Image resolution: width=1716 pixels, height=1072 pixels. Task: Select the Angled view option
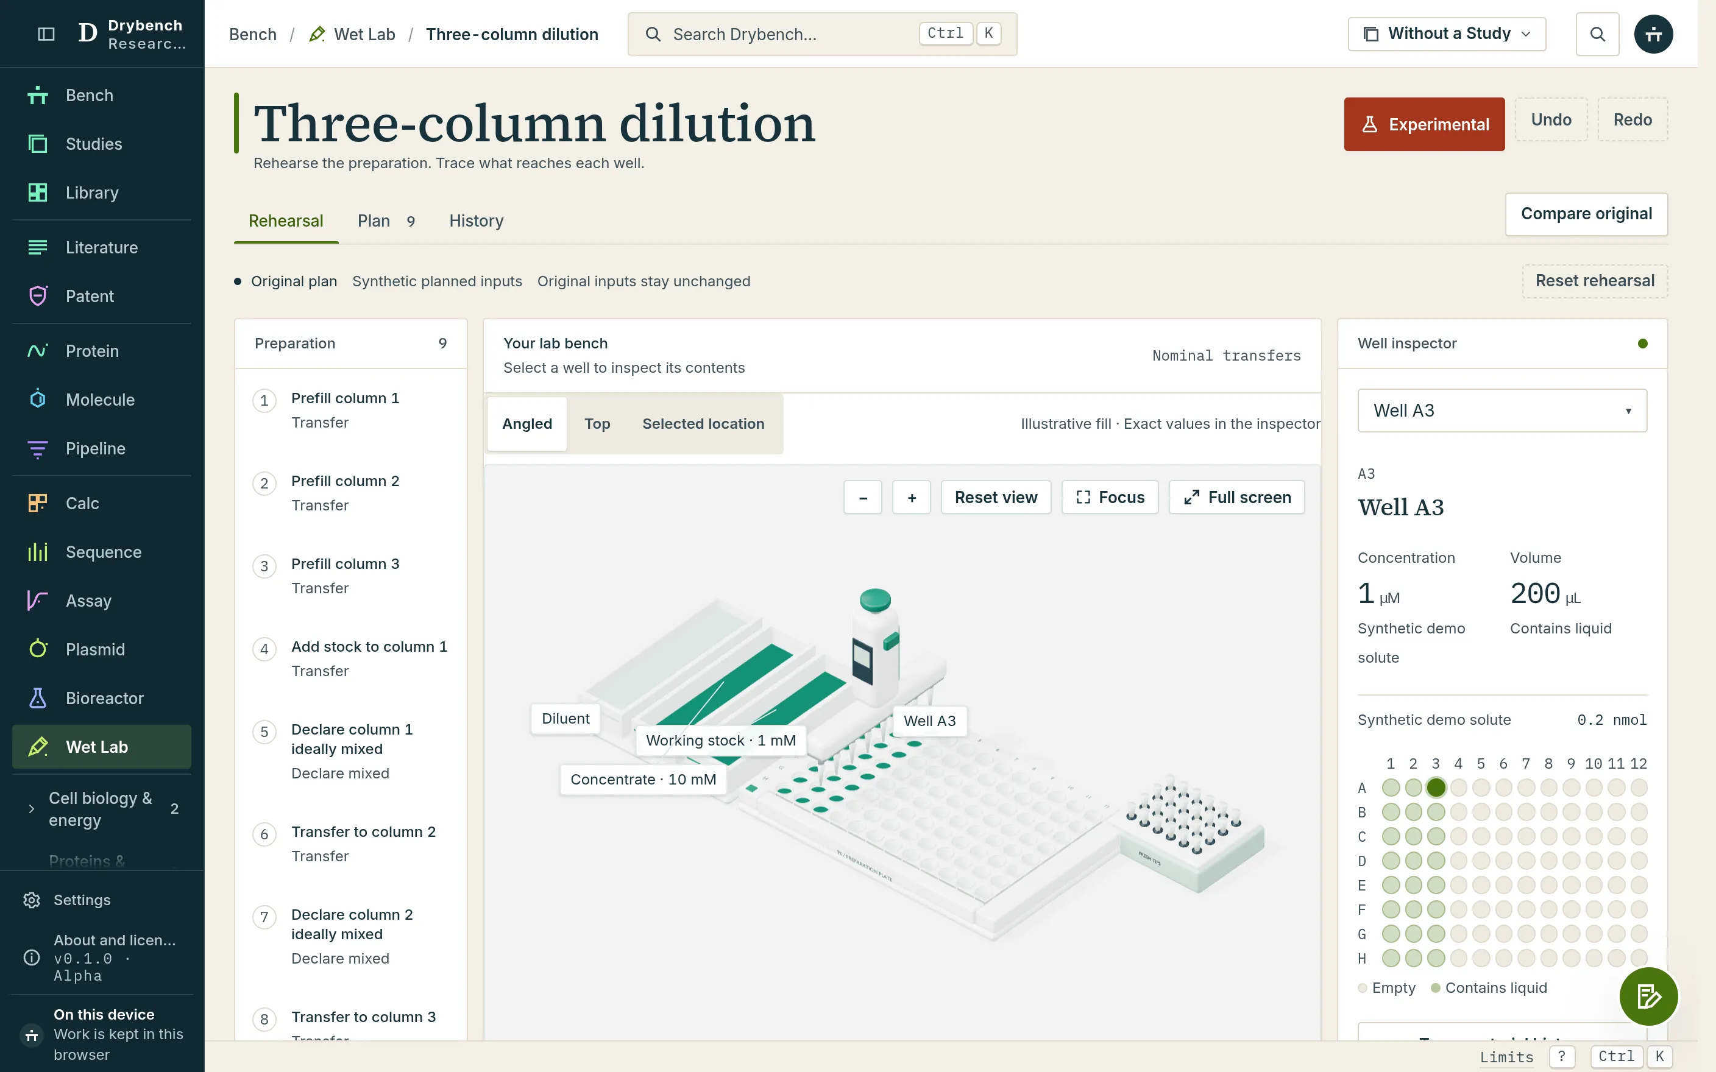pyautogui.click(x=527, y=423)
